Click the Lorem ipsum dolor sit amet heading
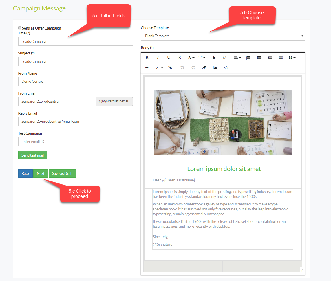 click(x=224, y=169)
